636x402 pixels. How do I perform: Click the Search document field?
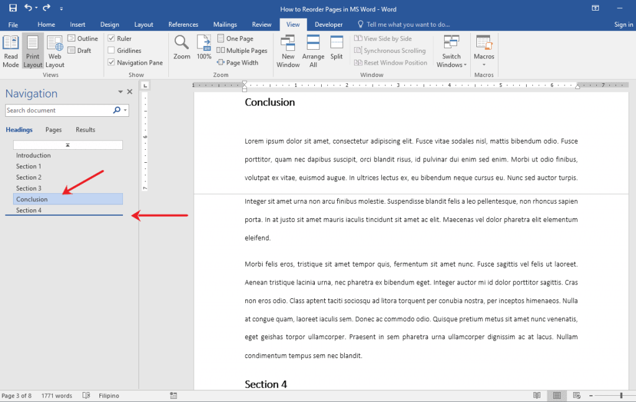click(x=59, y=111)
